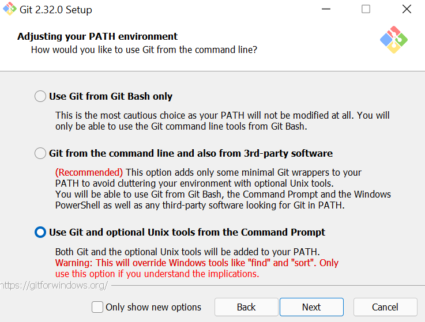Screen dimensions: 425x322
Task: Click the Git icon in the title bar
Action: coord(9,9)
